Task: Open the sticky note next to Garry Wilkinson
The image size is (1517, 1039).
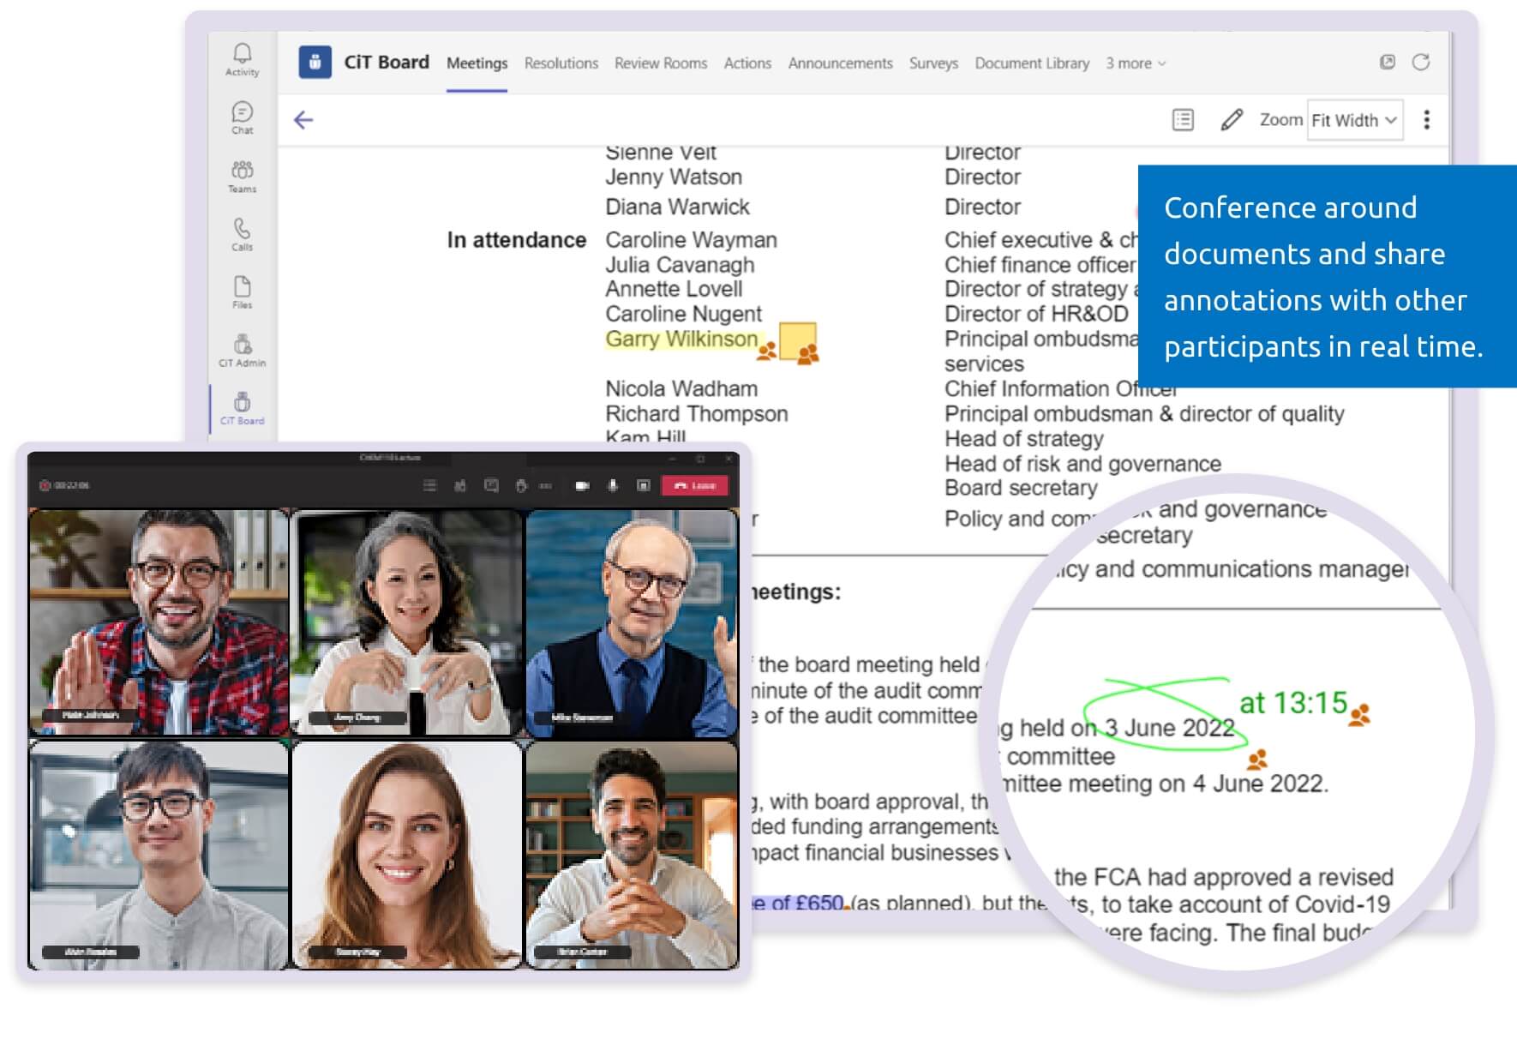Action: point(799,342)
